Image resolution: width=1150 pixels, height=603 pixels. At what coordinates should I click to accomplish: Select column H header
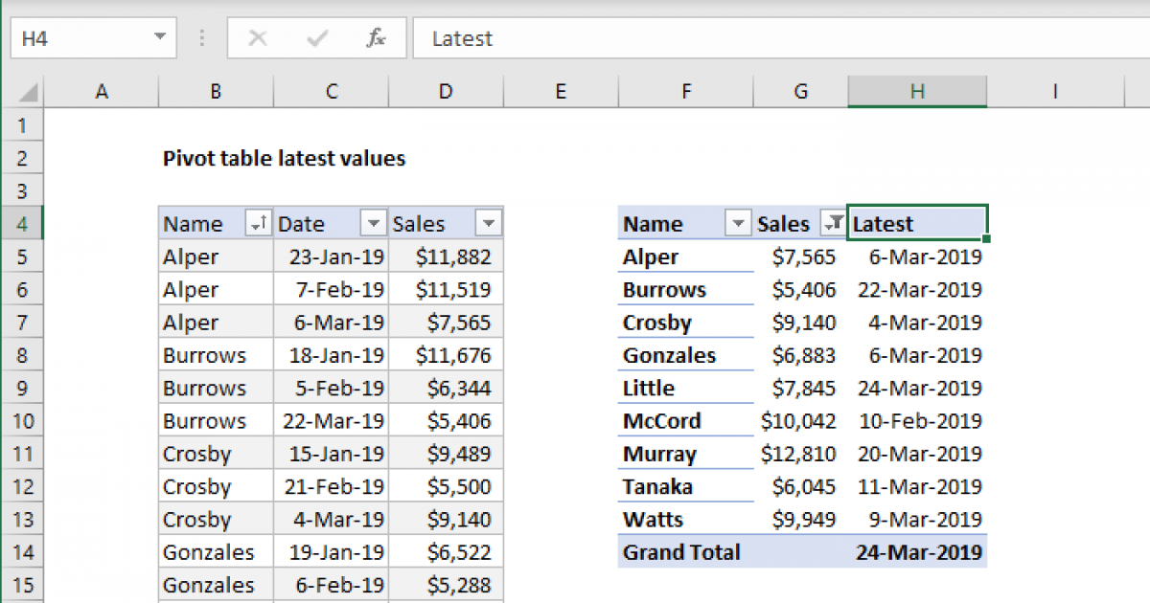pyautogui.click(x=917, y=92)
